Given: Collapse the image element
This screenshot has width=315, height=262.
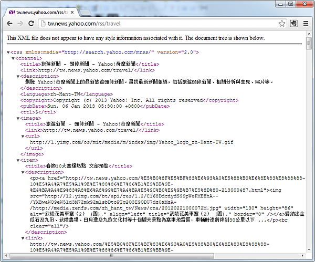Looking at the screenshot, I should pos(18,118).
